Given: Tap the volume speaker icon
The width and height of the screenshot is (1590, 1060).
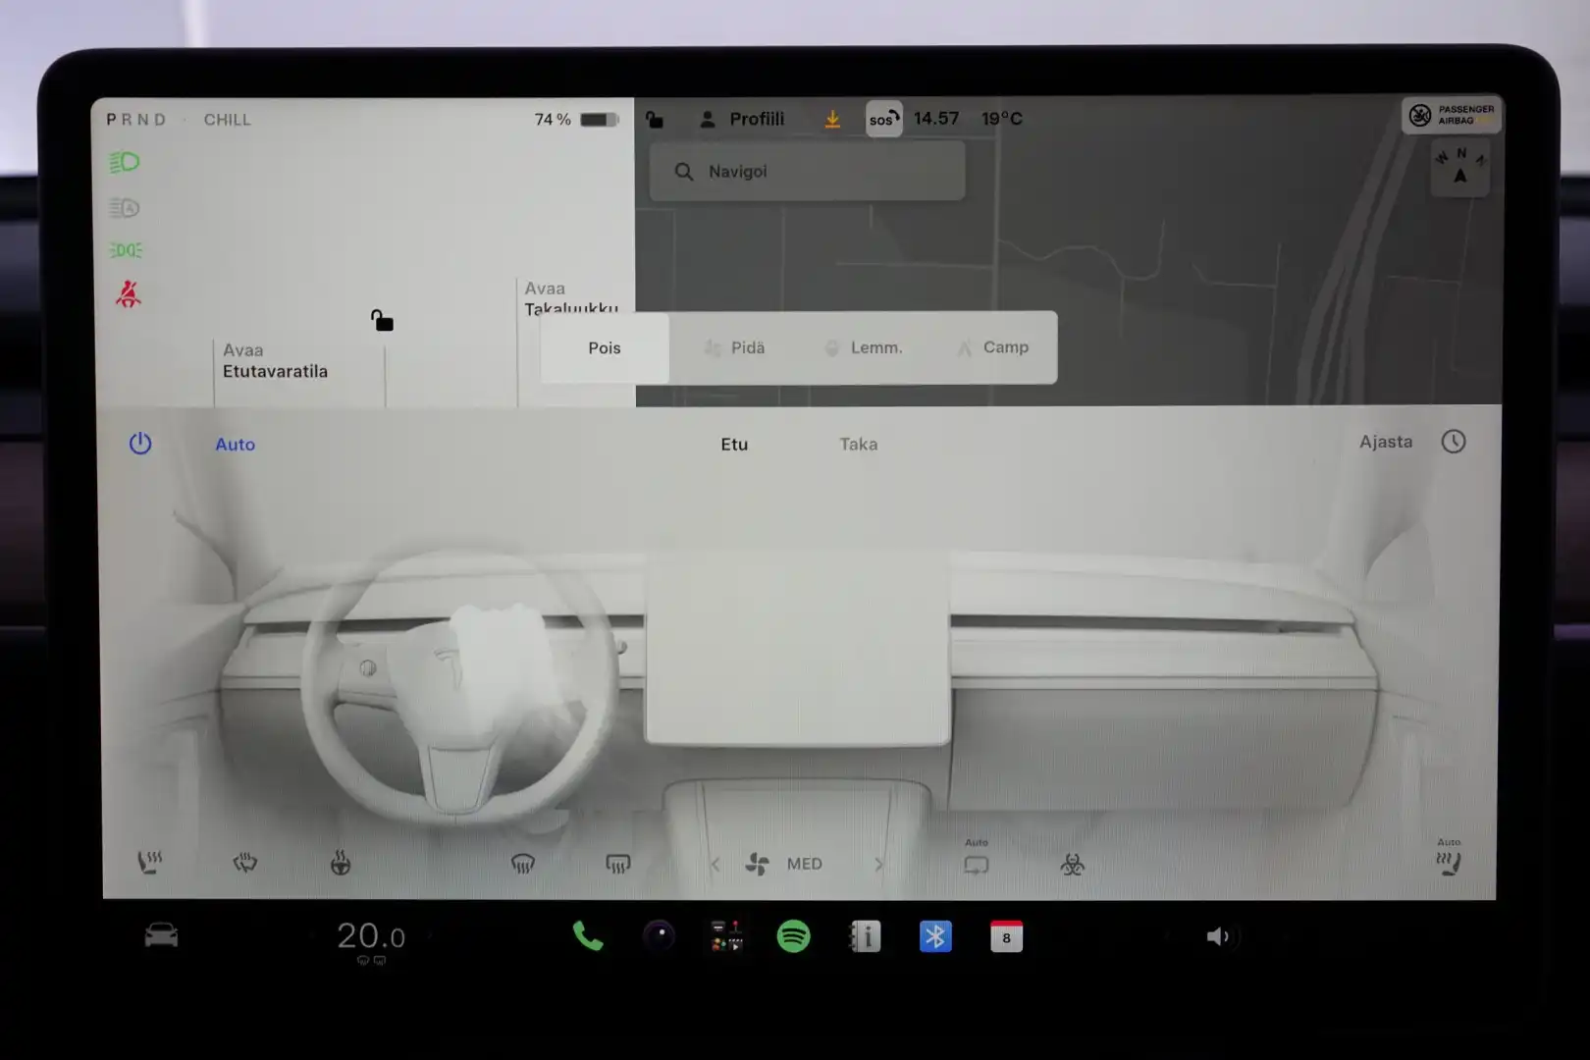Looking at the screenshot, I should (1217, 936).
